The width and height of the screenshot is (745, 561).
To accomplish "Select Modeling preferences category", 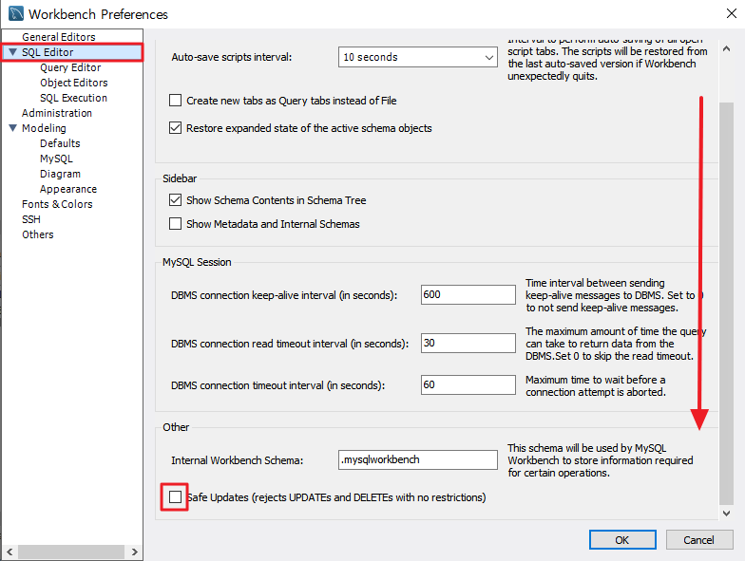I will pyautogui.click(x=44, y=128).
